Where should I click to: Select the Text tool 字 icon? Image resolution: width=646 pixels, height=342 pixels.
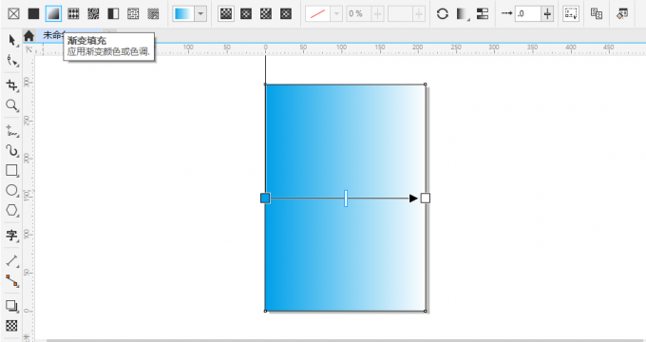tap(12, 236)
